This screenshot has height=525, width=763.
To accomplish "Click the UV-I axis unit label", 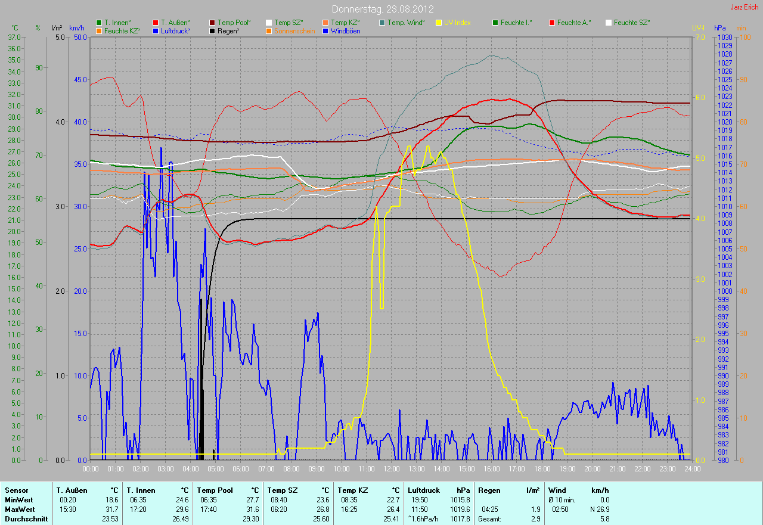I will (x=698, y=28).
